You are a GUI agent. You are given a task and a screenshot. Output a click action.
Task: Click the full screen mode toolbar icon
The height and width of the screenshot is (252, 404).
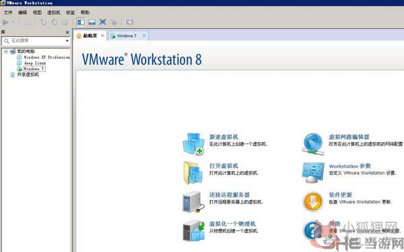(103, 22)
